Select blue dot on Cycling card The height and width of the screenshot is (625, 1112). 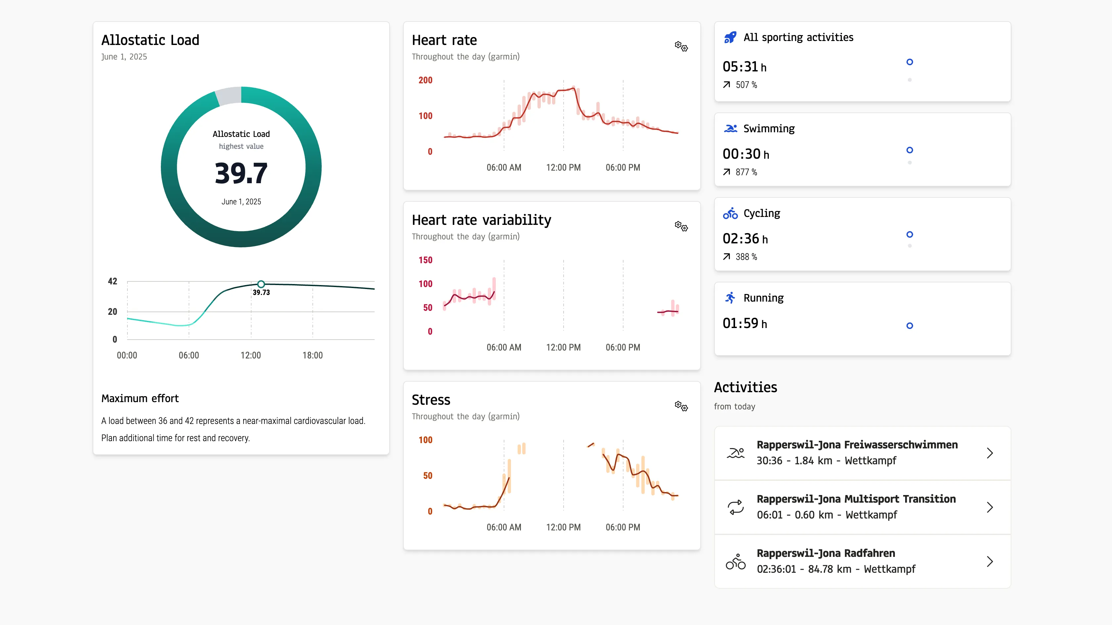[909, 235]
